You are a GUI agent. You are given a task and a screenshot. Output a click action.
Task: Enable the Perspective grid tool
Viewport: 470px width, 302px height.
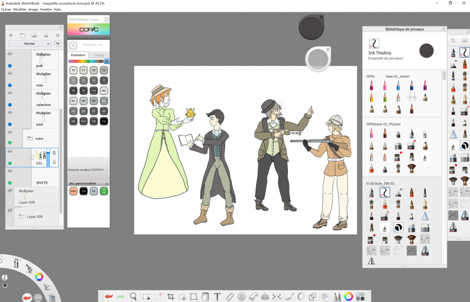pos(265,297)
